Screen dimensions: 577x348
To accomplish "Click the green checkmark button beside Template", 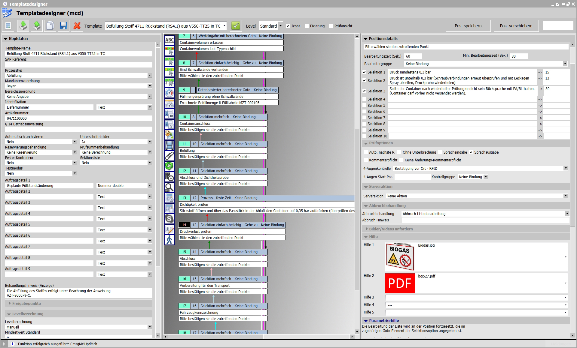I will coord(236,26).
